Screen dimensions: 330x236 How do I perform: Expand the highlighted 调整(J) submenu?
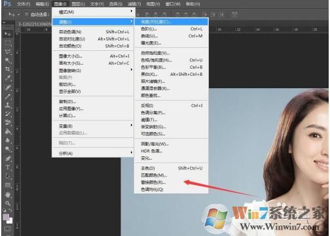(94, 22)
